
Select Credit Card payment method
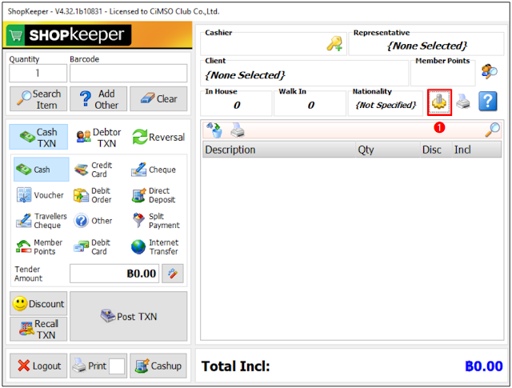(94, 170)
